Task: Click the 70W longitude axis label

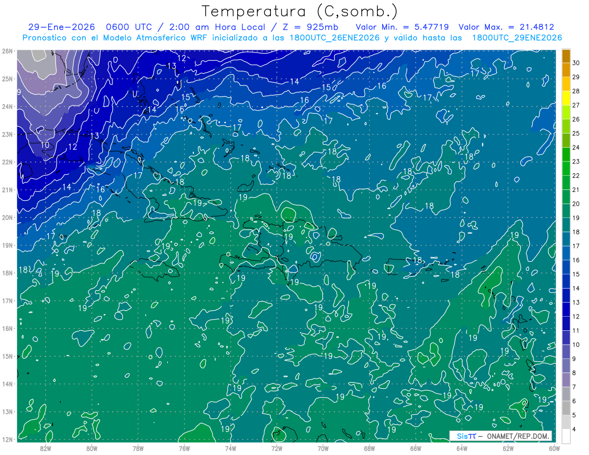Action: 323,448
